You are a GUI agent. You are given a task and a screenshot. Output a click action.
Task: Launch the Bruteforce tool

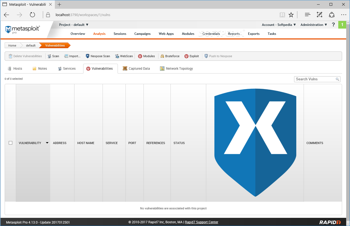(x=170, y=56)
